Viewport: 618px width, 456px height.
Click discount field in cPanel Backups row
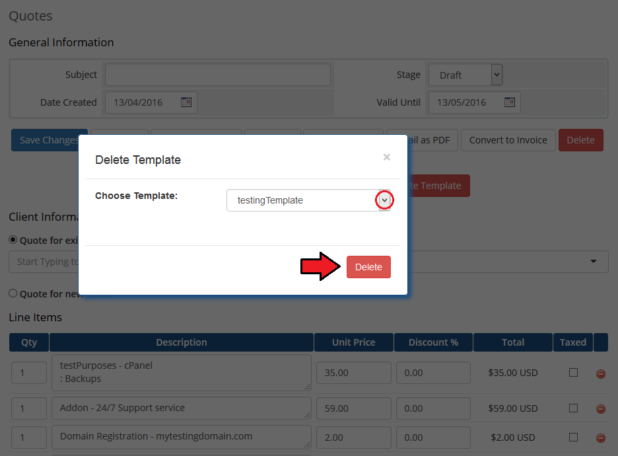(x=433, y=373)
